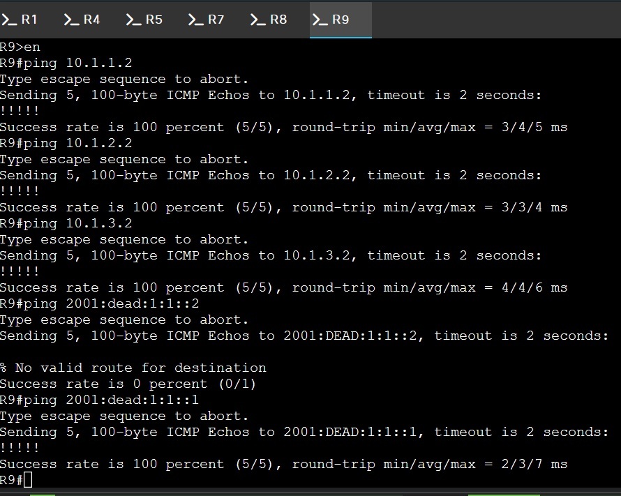Open the R4 terminal tab
The image size is (621, 496).
click(82, 20)
